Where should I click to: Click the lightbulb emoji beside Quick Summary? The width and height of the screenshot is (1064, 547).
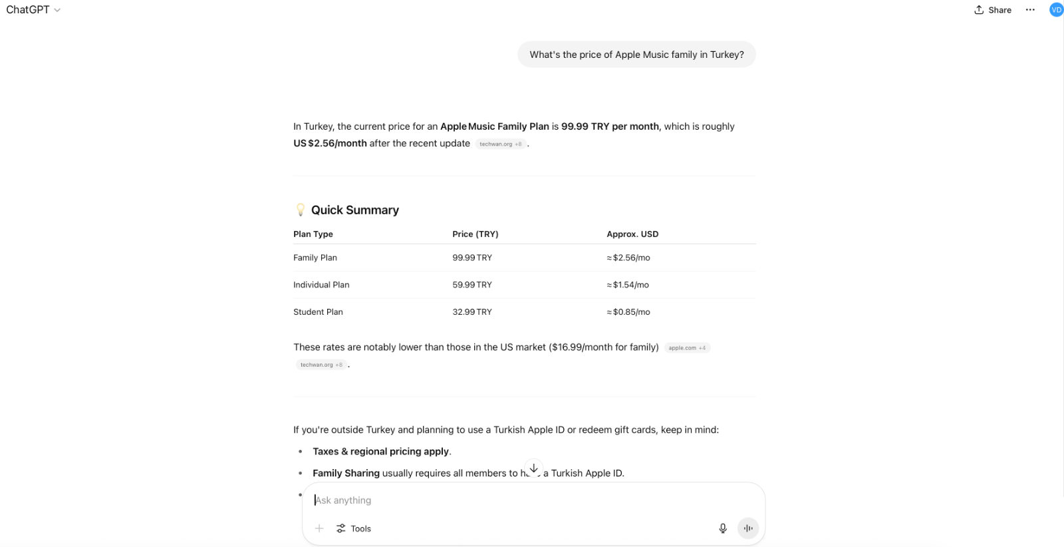[x=301, y=210]
